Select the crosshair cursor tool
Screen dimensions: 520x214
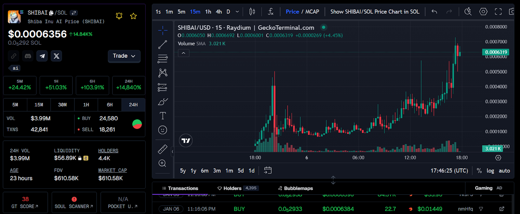point(162,30)
